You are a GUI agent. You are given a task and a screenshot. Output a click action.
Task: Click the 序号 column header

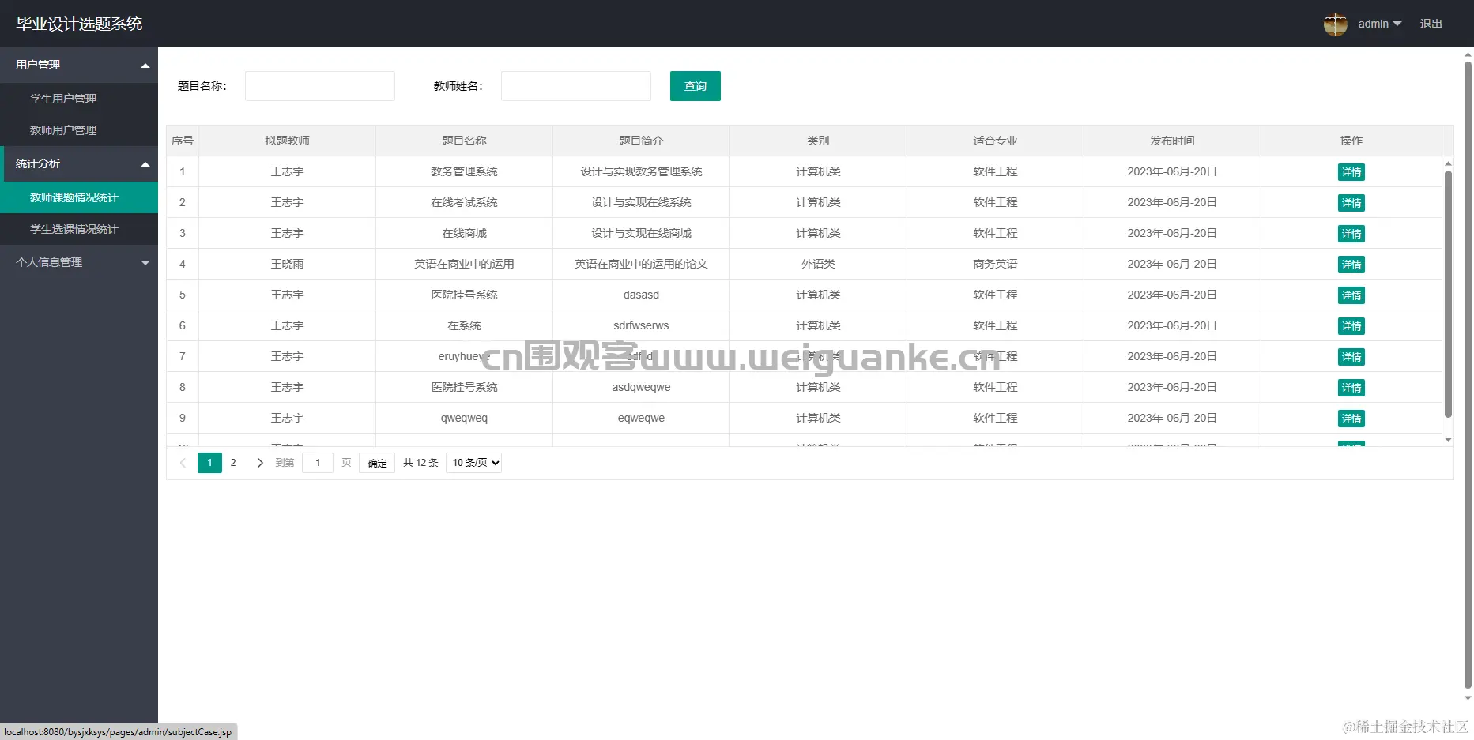coord(183,141)
